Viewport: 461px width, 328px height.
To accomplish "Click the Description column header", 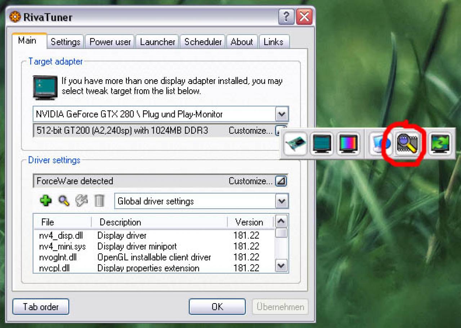I will point(160,222).
